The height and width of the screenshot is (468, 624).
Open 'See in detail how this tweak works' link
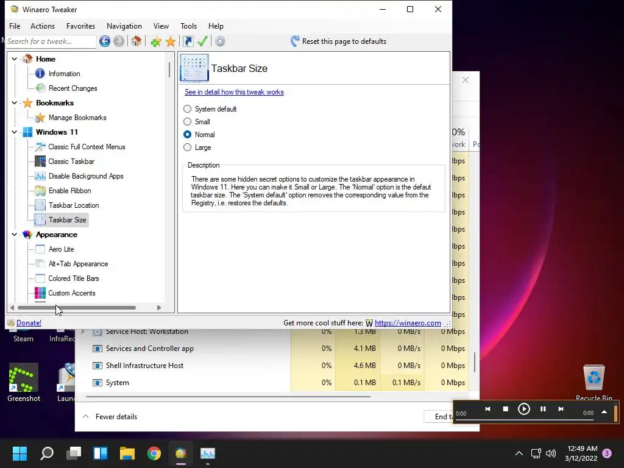[x=234, y=92]
